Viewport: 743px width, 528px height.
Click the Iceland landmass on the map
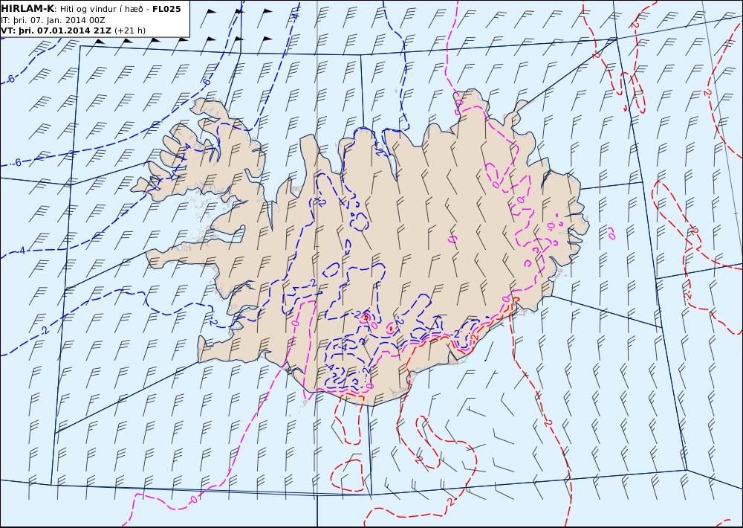click(x=360, y=247)
